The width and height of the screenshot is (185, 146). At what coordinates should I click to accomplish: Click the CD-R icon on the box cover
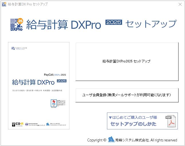[17, 124]
